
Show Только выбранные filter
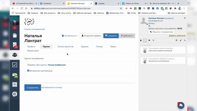[57, 65]
